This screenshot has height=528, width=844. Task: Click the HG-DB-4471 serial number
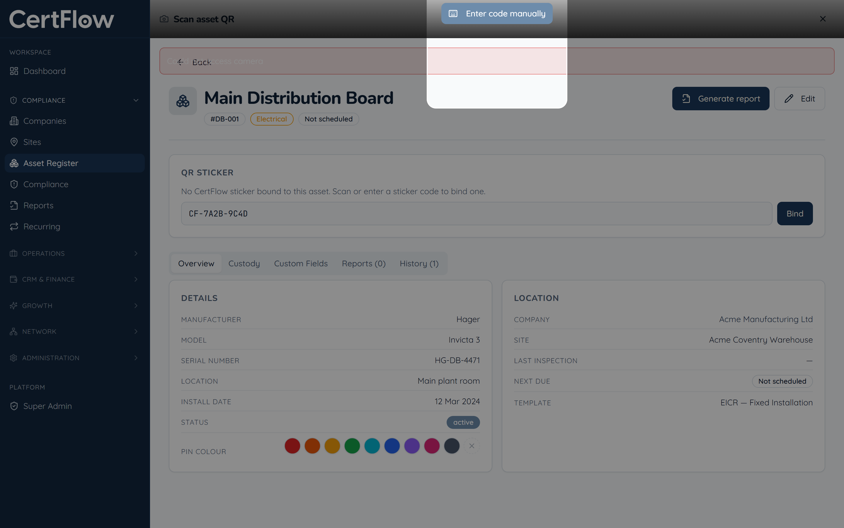457,361
